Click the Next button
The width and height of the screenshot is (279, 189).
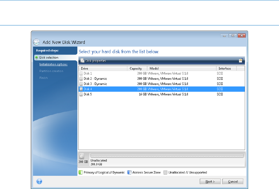(x=210, y=182)
